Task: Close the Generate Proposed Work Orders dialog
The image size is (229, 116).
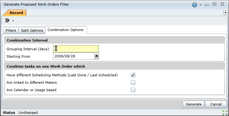Action: click(222, 4)
